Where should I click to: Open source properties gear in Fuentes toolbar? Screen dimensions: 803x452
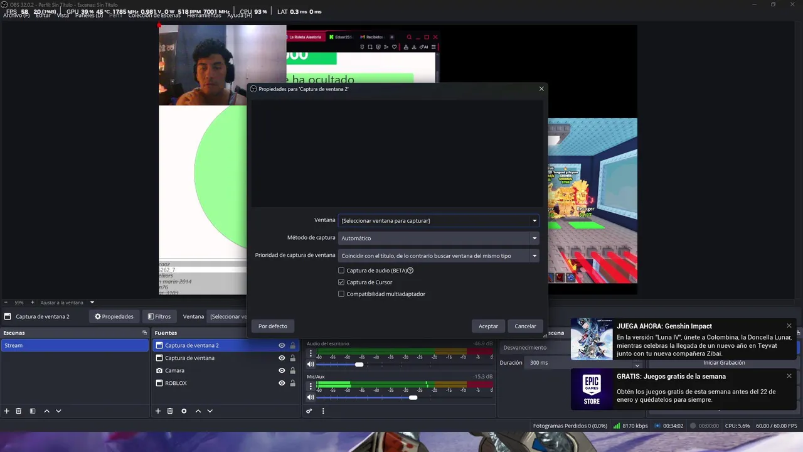184,411
